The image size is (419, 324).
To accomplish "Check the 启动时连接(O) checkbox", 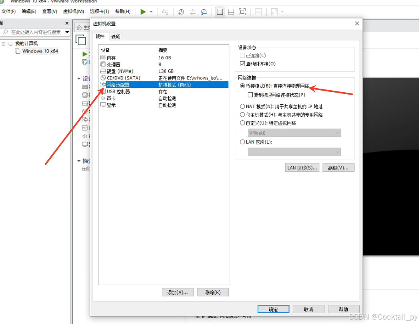I will tap(242, 64).
